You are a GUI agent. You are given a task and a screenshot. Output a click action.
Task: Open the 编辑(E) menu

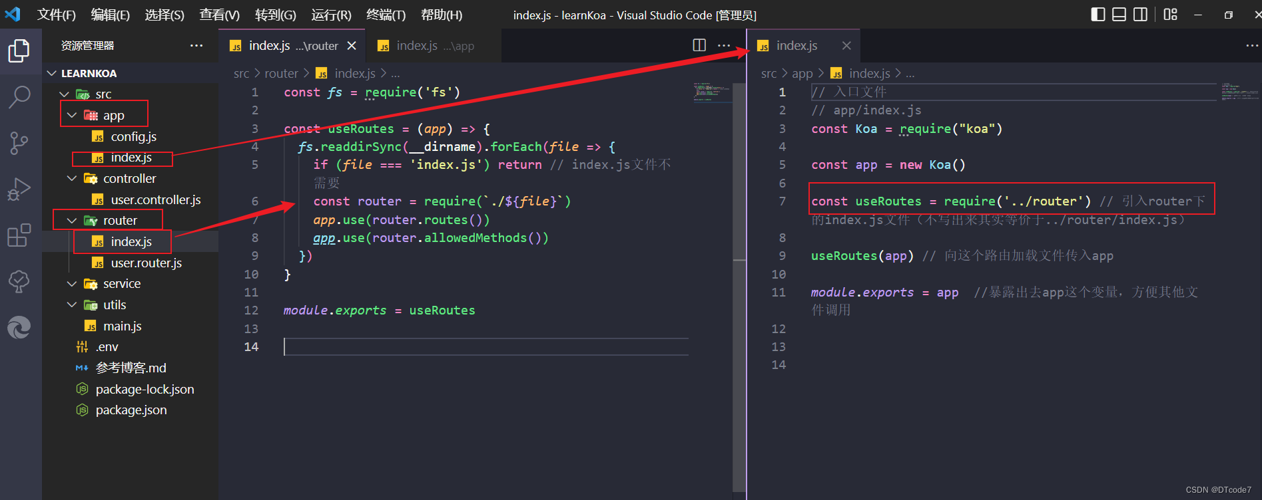pyautogui.click(x=111, y=15)
